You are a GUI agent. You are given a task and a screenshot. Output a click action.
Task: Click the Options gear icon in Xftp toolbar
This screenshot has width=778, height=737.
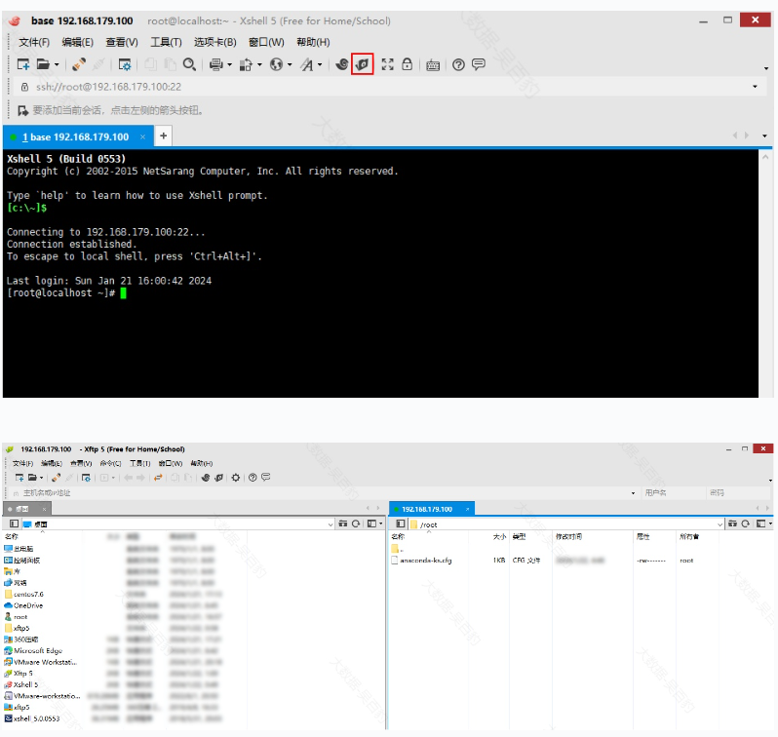(x=236, y=478)
